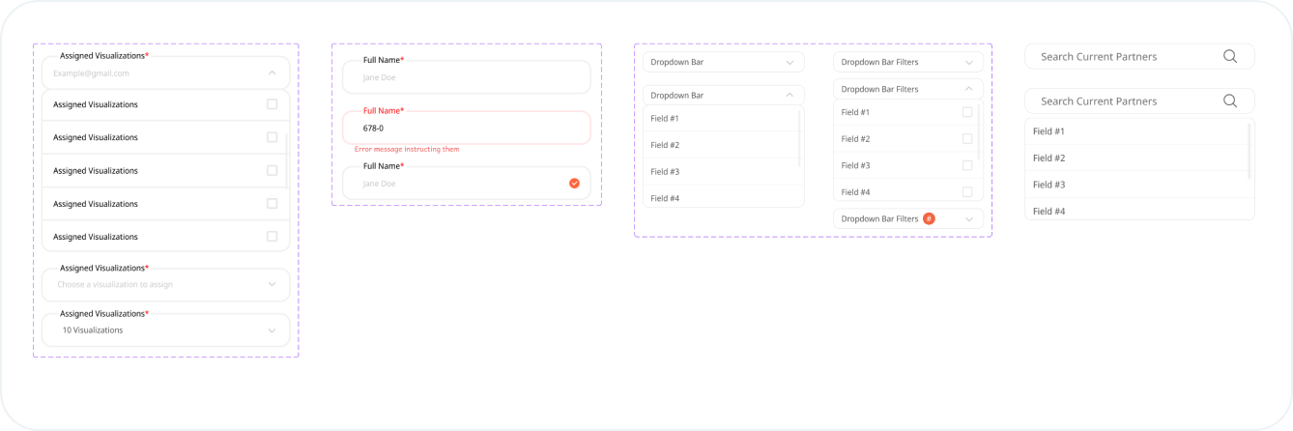Check the Field #1 checkbox in Filters list
1293x431 pixels.
[967, 112]
